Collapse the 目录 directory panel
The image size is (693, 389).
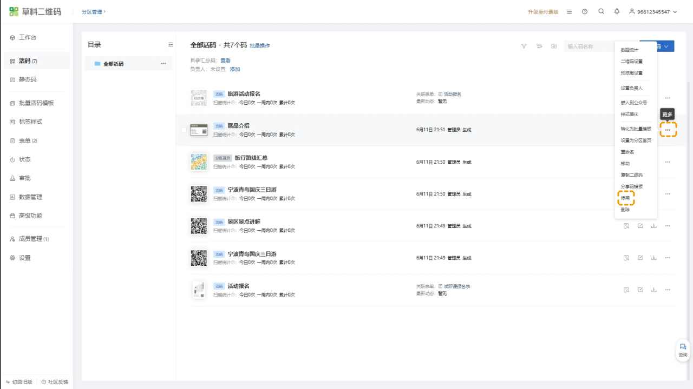coord(171,45)
